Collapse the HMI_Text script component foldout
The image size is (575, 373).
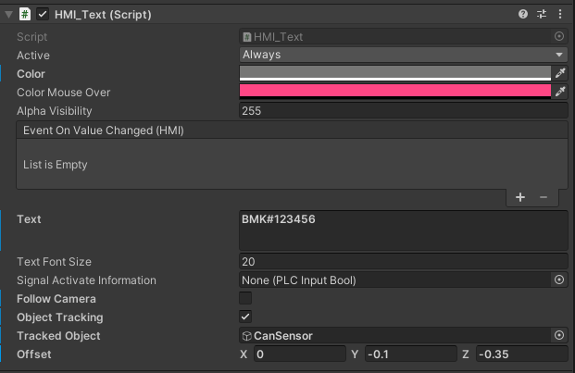[x=9, y=15]
